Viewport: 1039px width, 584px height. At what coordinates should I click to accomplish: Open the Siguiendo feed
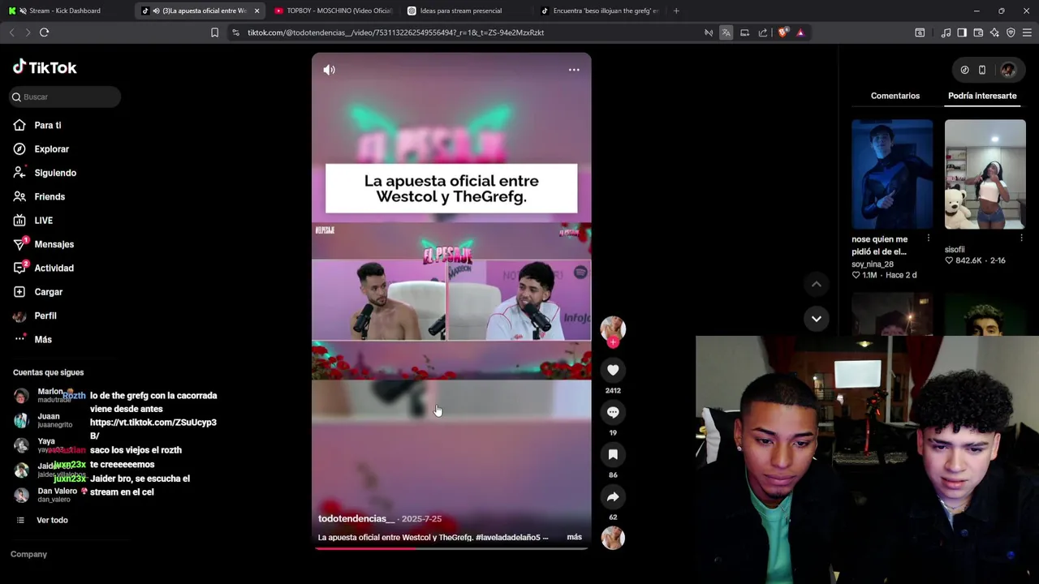click(x=54, y=173)
